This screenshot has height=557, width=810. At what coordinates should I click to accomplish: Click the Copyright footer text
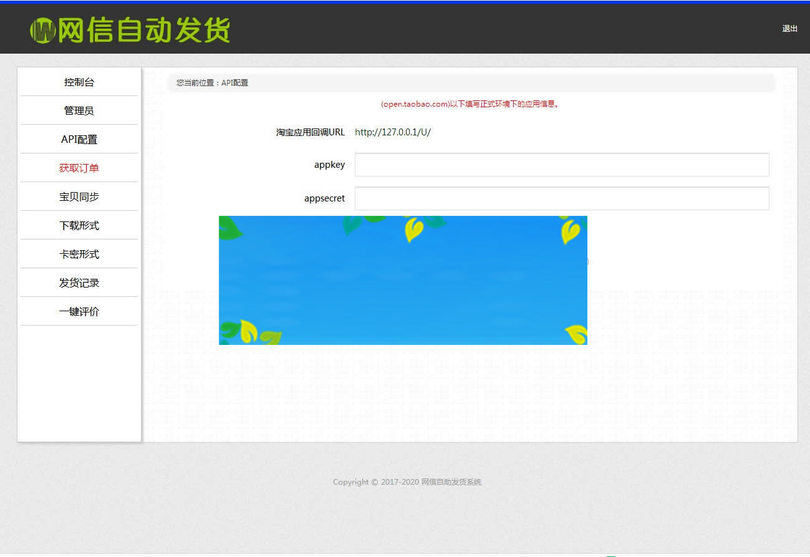pyautogui.click(x=407, y=482)
